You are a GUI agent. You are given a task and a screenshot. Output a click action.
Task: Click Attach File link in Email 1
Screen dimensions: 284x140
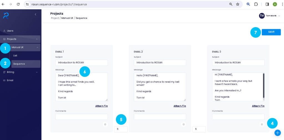coord(102,106)
